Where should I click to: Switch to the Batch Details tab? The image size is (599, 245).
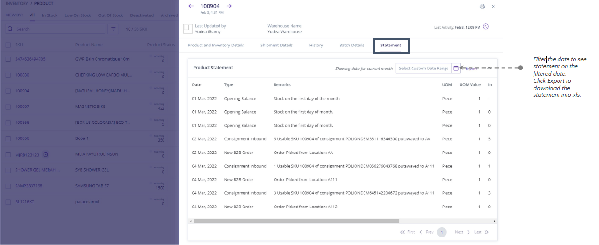point(352,46)
